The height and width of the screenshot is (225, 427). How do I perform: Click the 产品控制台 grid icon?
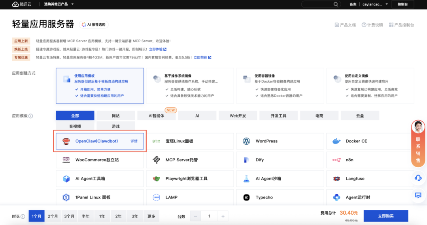pos(391,25)
